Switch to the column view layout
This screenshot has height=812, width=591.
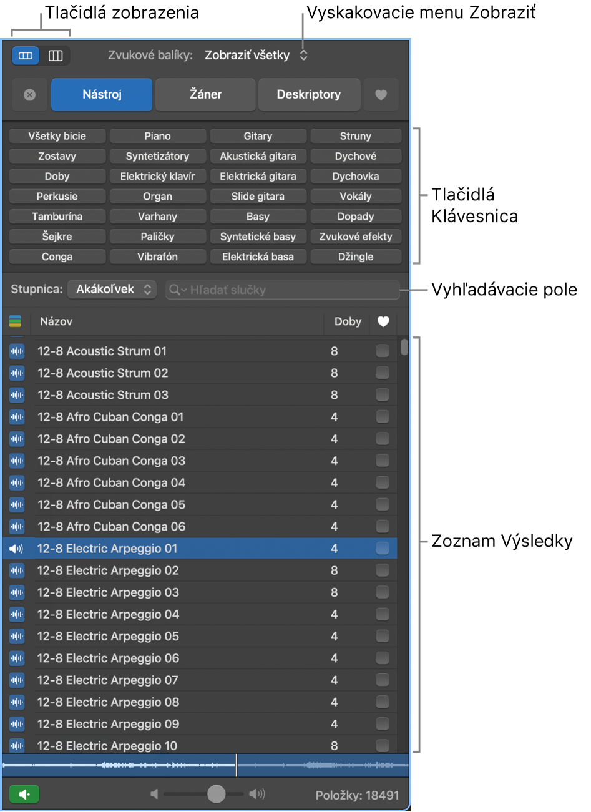pyautogui.click(x=56, y=56)
